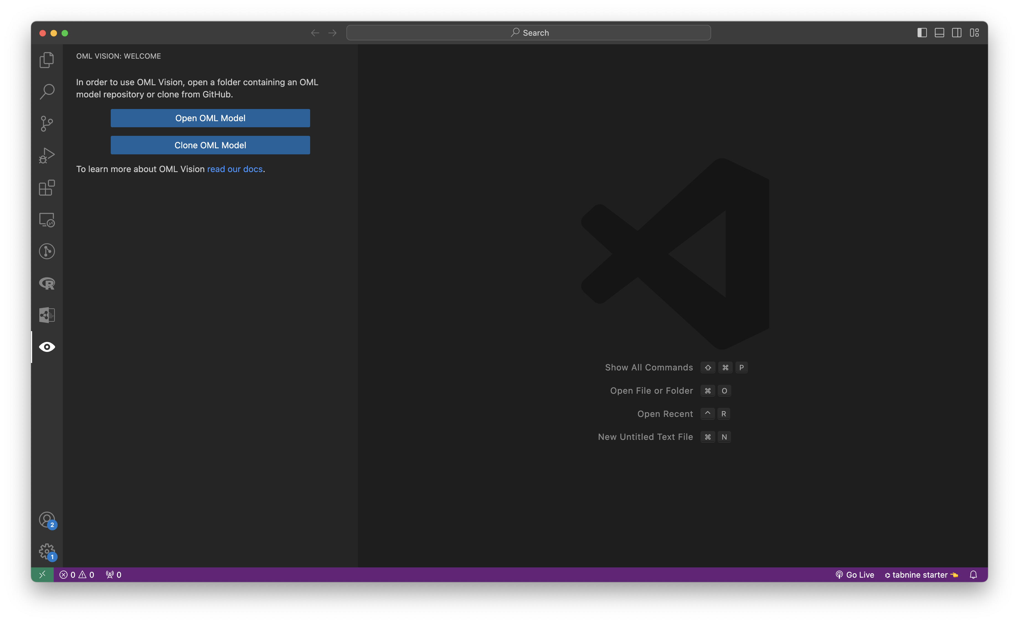Open the Extensions view
This screenshot has height=623, width=1019.
47,188
